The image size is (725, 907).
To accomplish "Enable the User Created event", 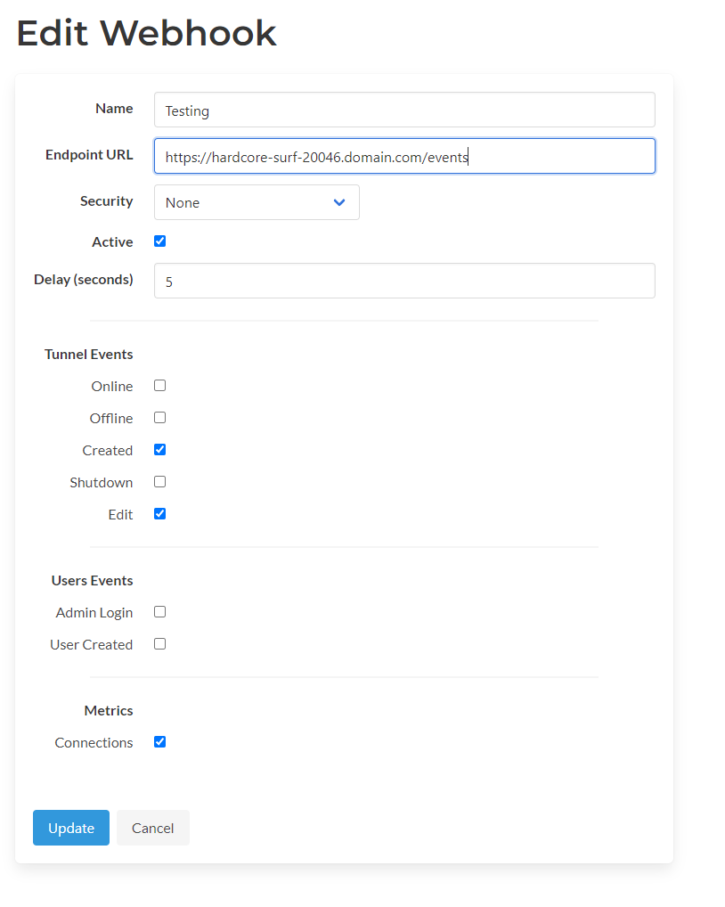I will coord(159,643).
